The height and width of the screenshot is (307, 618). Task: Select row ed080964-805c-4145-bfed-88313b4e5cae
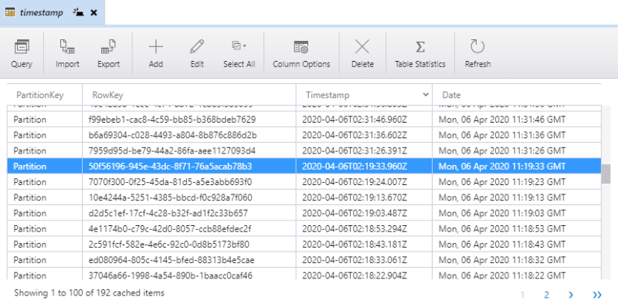click(x=304, y=260)
